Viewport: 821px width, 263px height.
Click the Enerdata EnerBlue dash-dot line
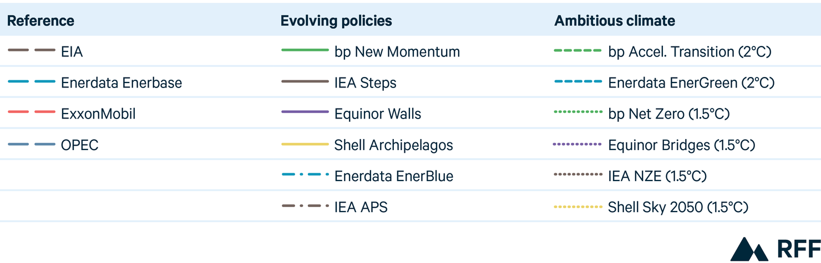click(305, 175)
